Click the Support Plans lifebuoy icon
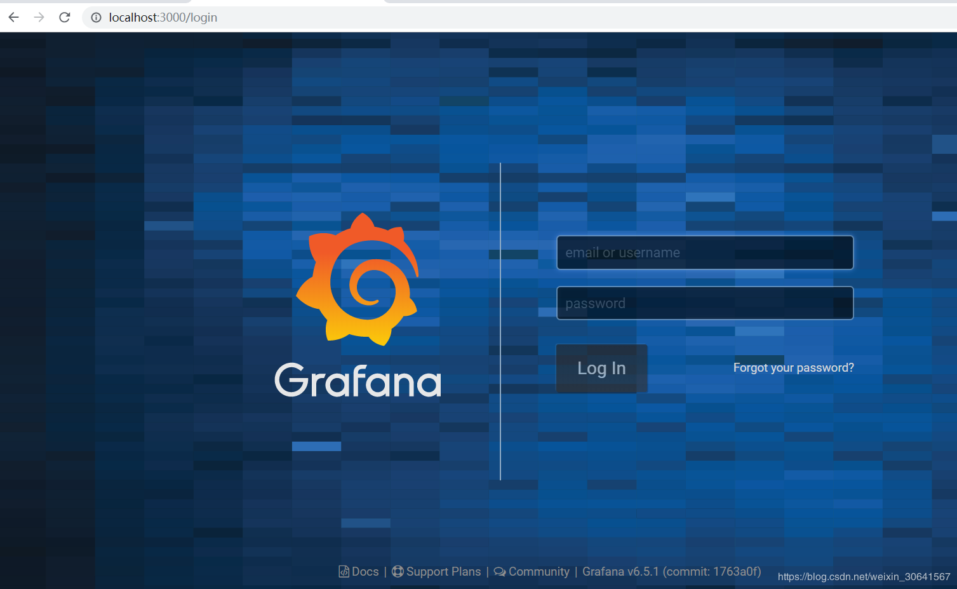The image size is (957, 589). click(x=398, y=572)
